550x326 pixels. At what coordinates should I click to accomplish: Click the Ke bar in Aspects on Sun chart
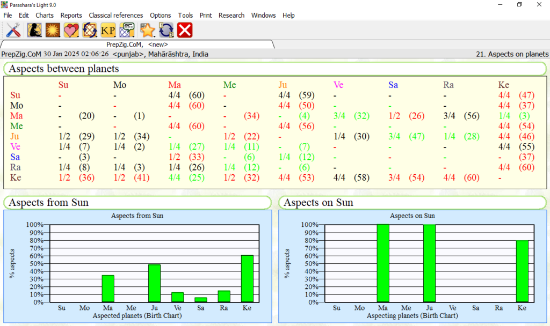pyautogui.click(x=522, y=271)
